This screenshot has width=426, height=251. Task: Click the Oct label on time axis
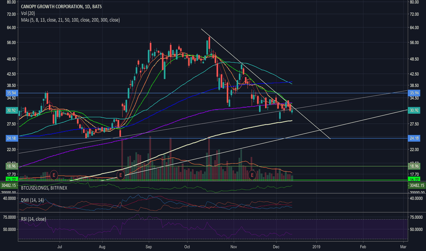pyautogui.click(x=187, y=246)
